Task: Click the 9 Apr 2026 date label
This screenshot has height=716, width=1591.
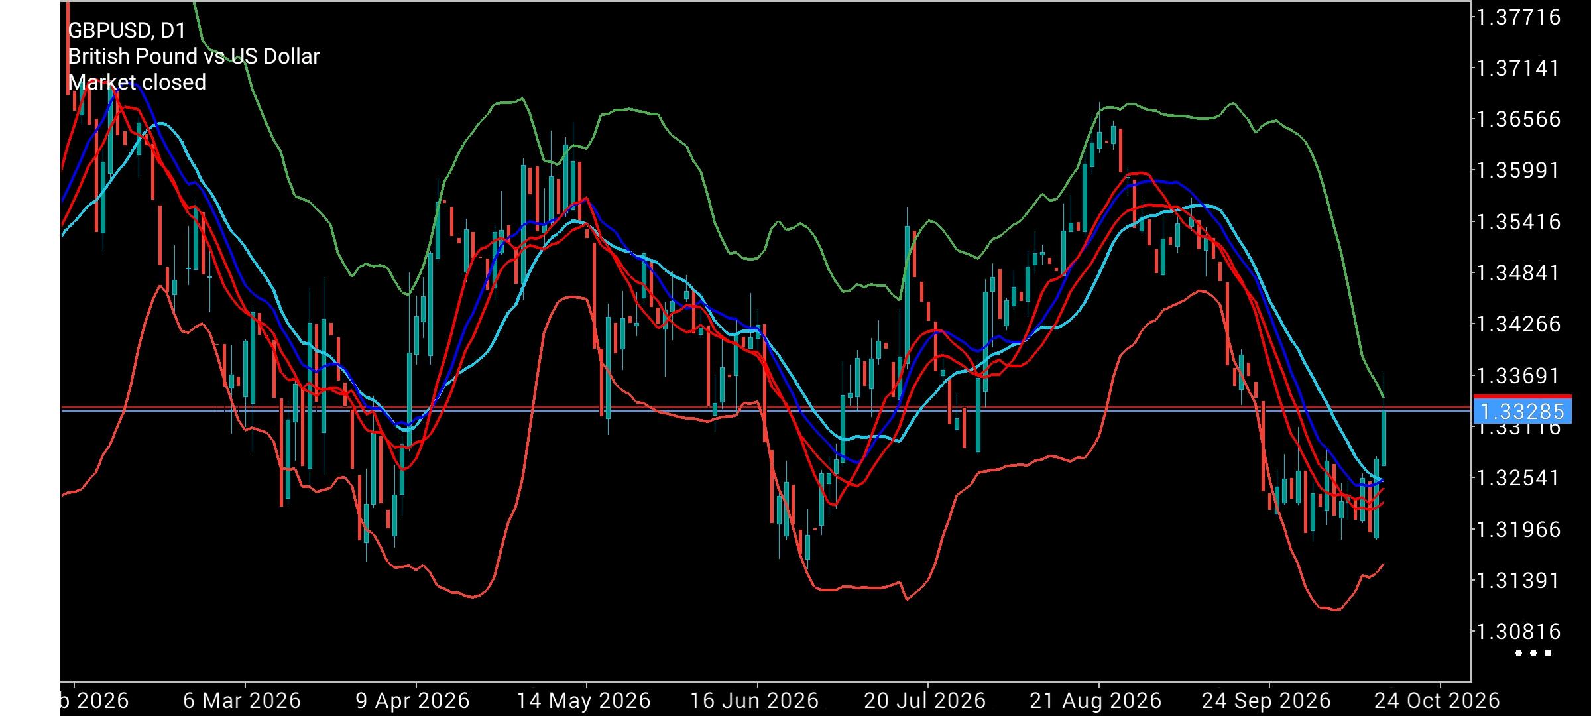Action: 413,701
